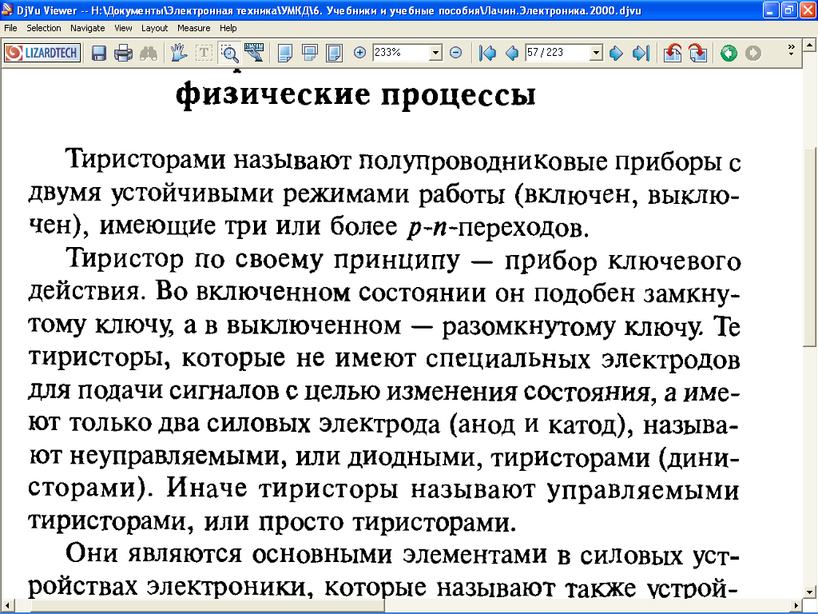This screenshot has width=818, height=614.
Task: Click the word "Тиристорами" starting the first paragraph
Action: (x=145, y=159)
